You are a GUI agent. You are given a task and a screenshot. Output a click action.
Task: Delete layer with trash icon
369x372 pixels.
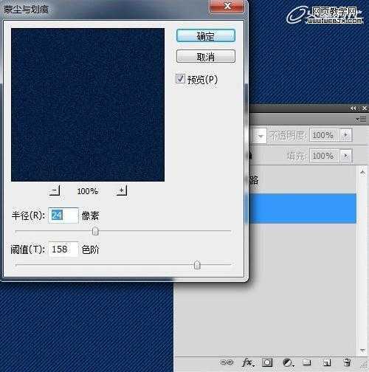click(x=347, y=362)
